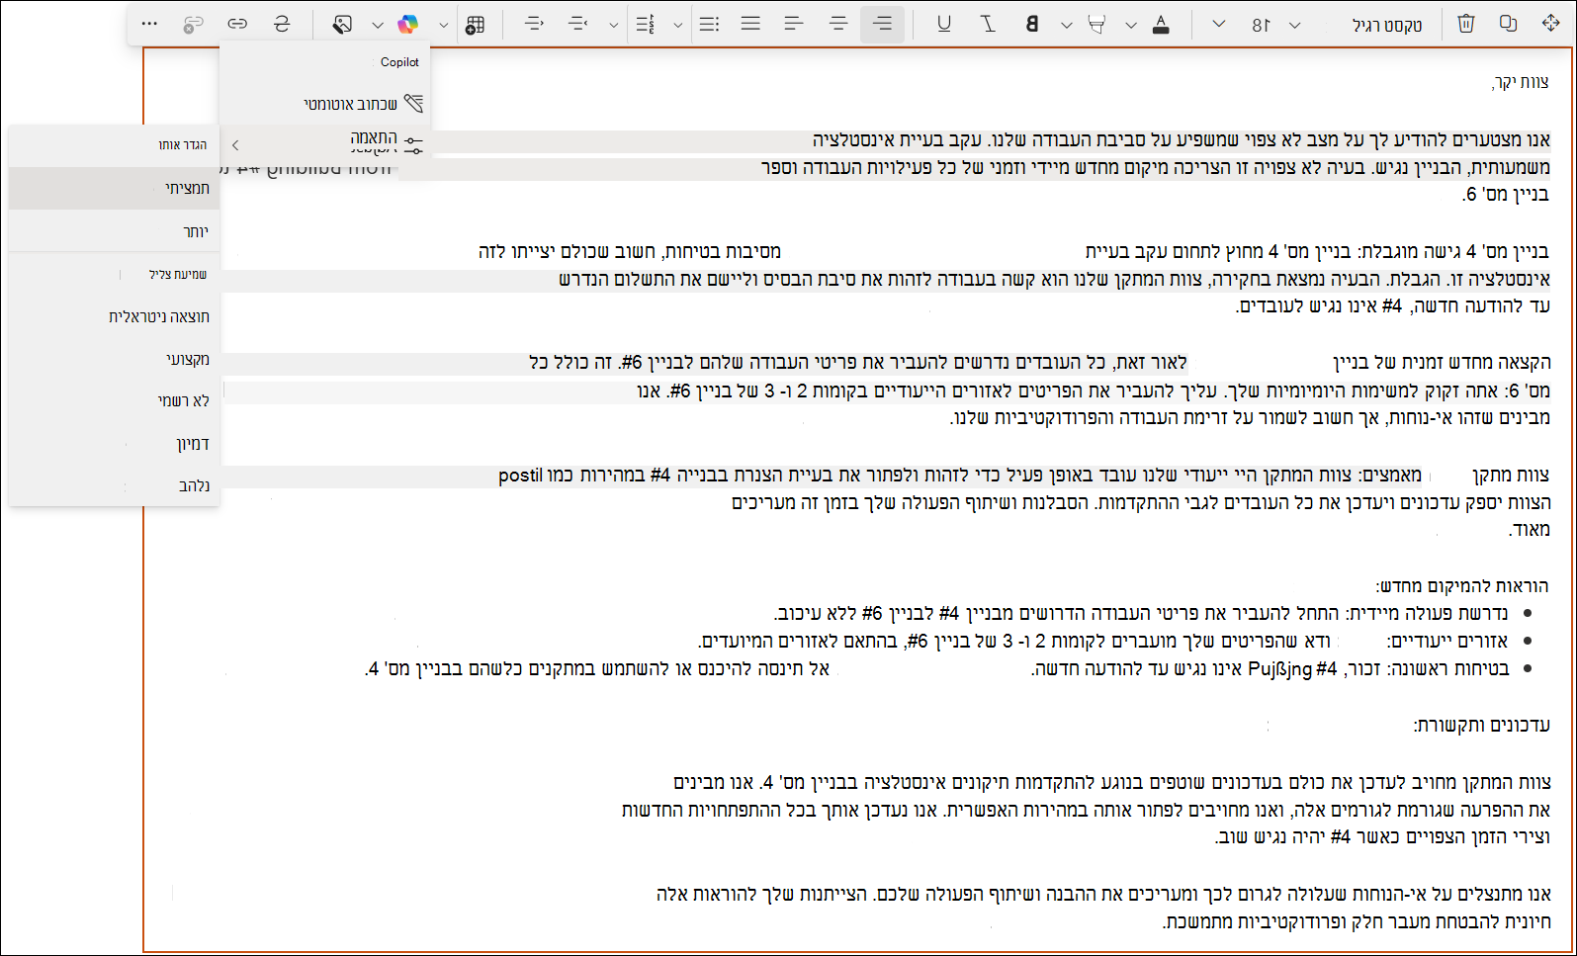
Task: Choose the יותר option
Action: click(x=115, y=231)
